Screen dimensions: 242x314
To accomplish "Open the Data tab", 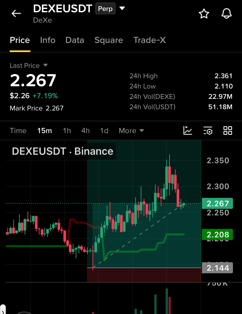I will [75, 40].
